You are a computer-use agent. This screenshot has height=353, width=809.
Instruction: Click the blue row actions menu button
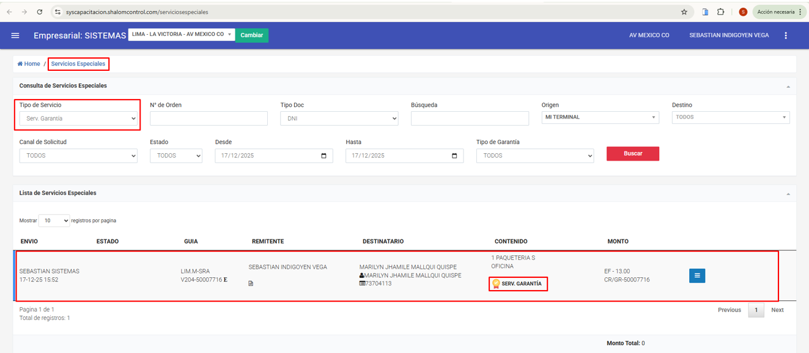point(697,276)
